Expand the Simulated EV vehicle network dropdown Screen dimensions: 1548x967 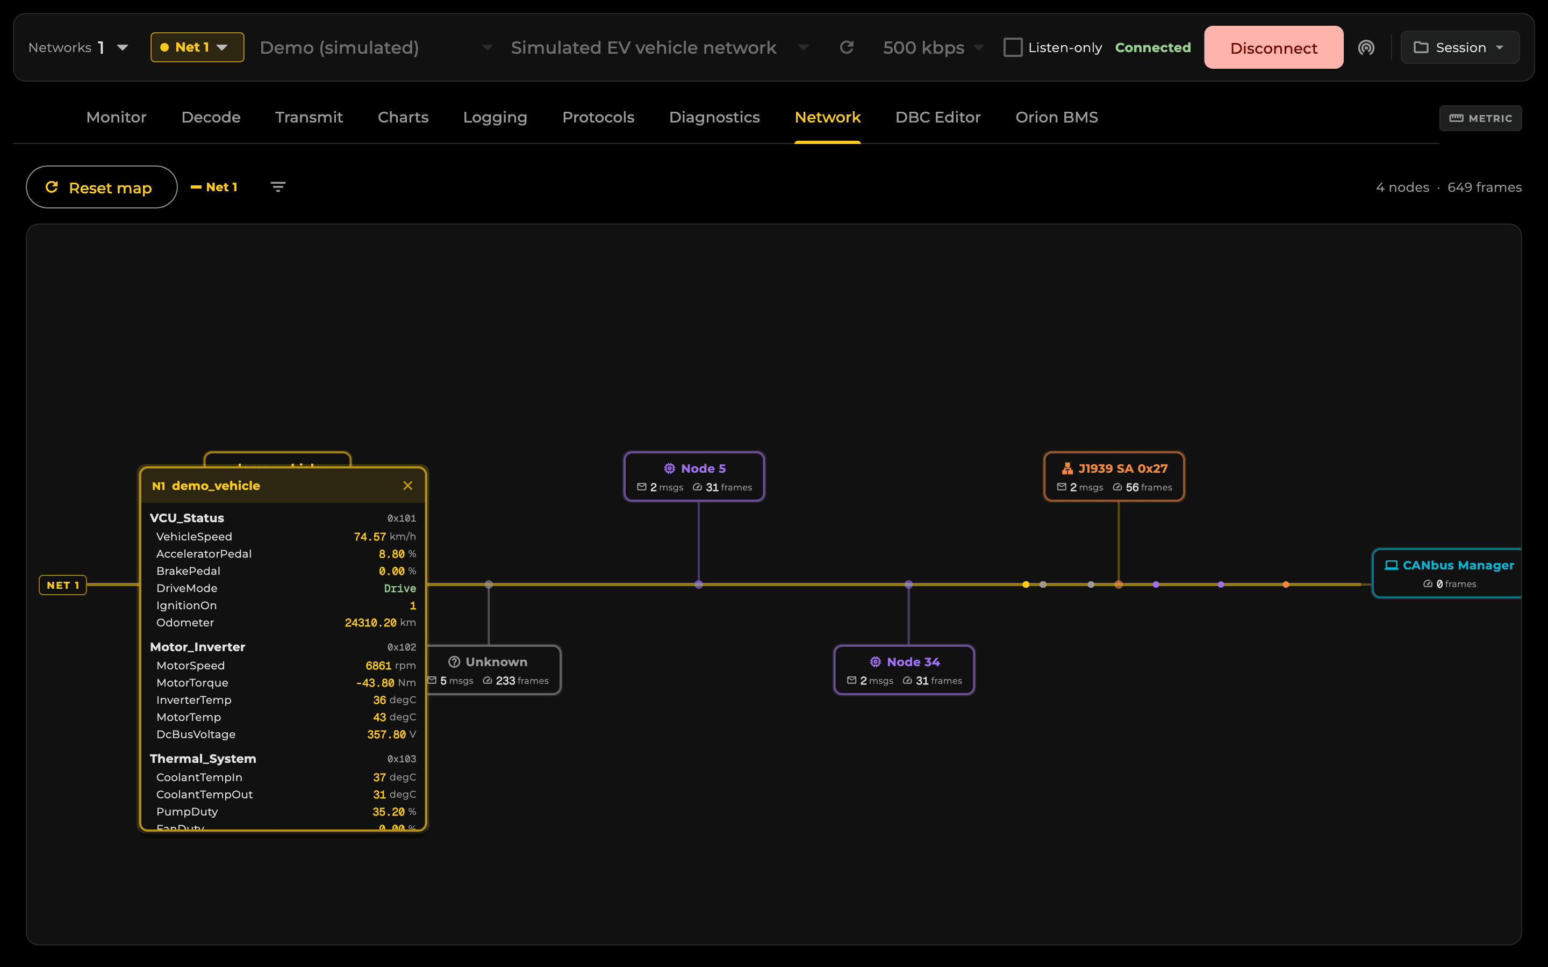[660, 47]
